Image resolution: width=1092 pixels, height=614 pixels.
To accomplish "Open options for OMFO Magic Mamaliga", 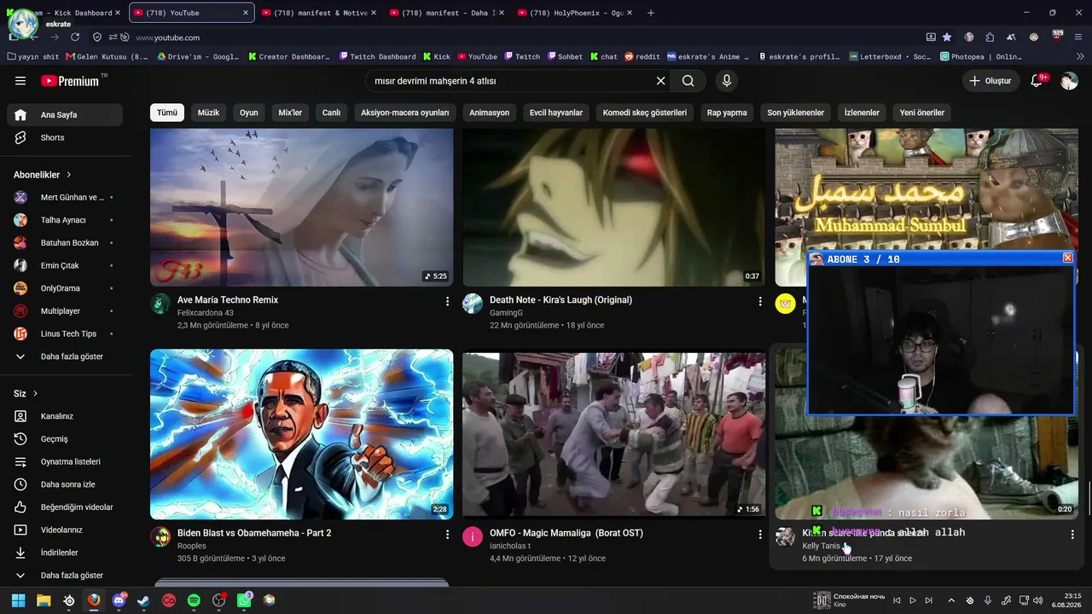I will coord(760,535).
